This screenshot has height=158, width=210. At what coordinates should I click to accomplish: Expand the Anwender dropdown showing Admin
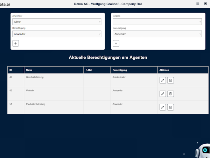56,22
